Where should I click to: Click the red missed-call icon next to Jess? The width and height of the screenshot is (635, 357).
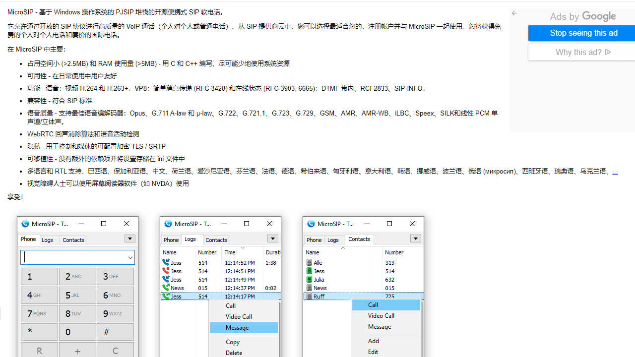point(165,271)
